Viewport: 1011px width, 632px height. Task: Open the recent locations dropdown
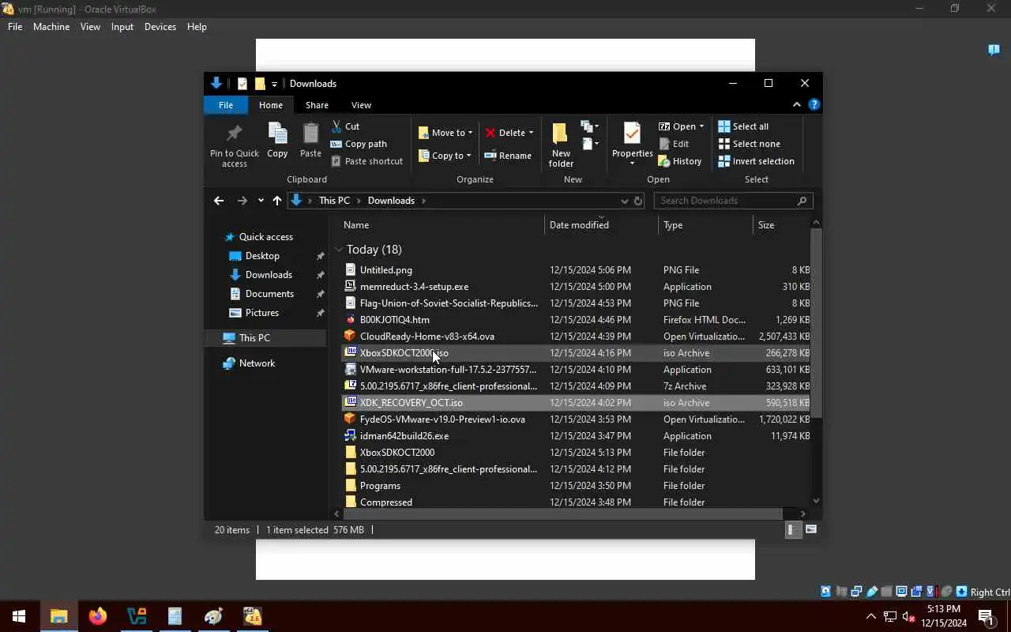[x=261, y=201]
